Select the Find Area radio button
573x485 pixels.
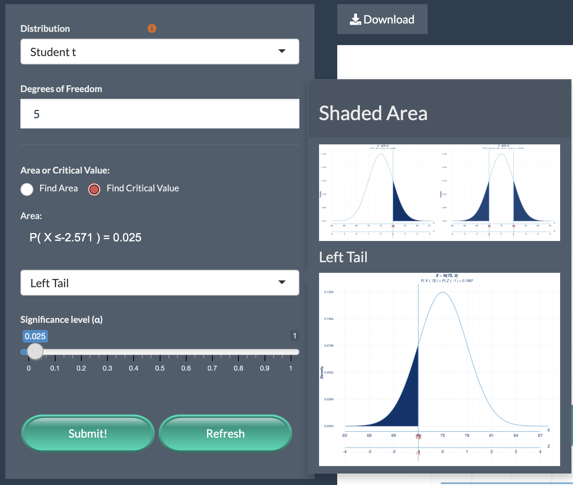(27, 189)
